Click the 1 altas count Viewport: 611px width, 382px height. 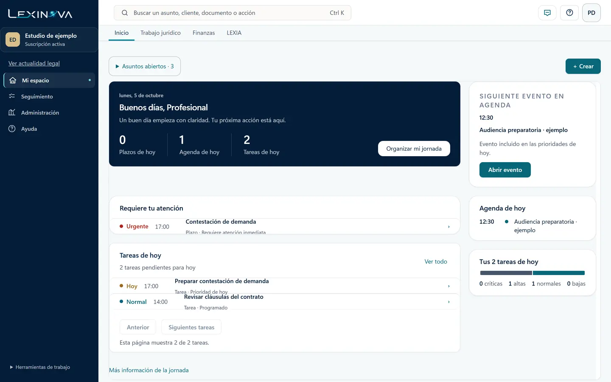coord(517,284)
